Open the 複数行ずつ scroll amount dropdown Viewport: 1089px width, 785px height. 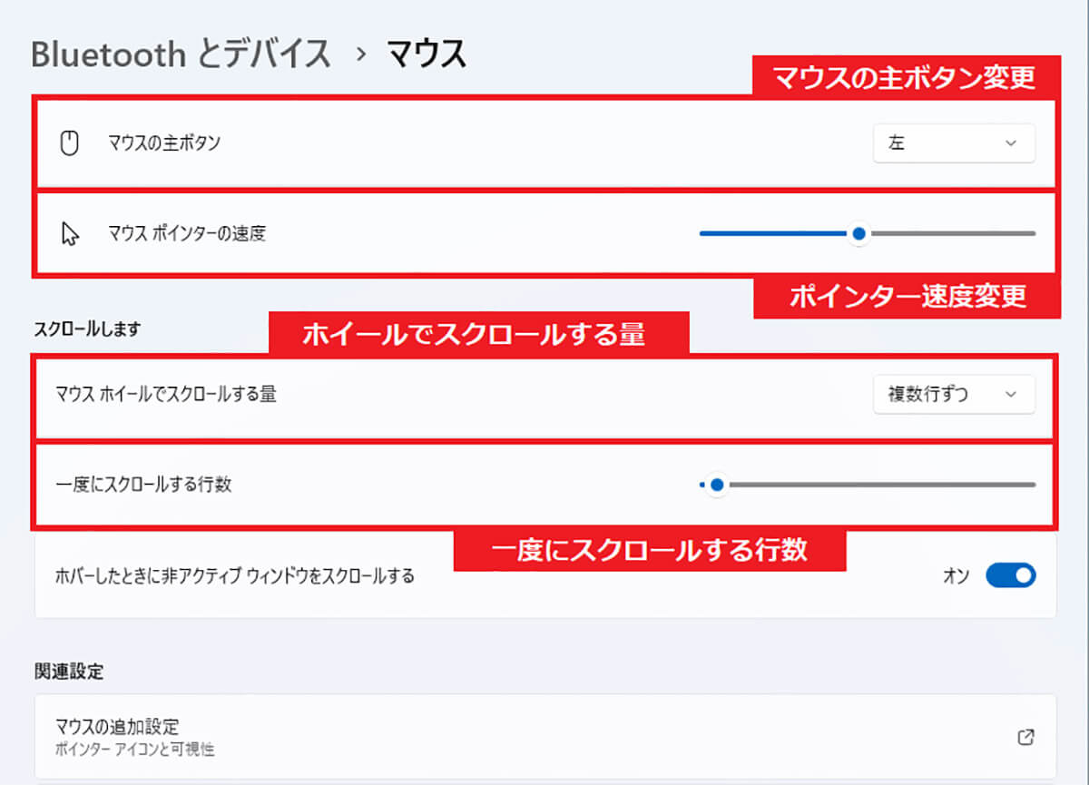point(954,394)
